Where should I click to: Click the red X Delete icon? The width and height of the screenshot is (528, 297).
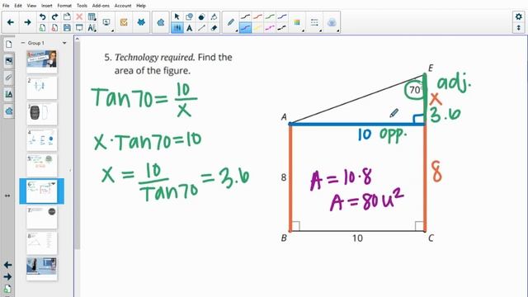79,16
